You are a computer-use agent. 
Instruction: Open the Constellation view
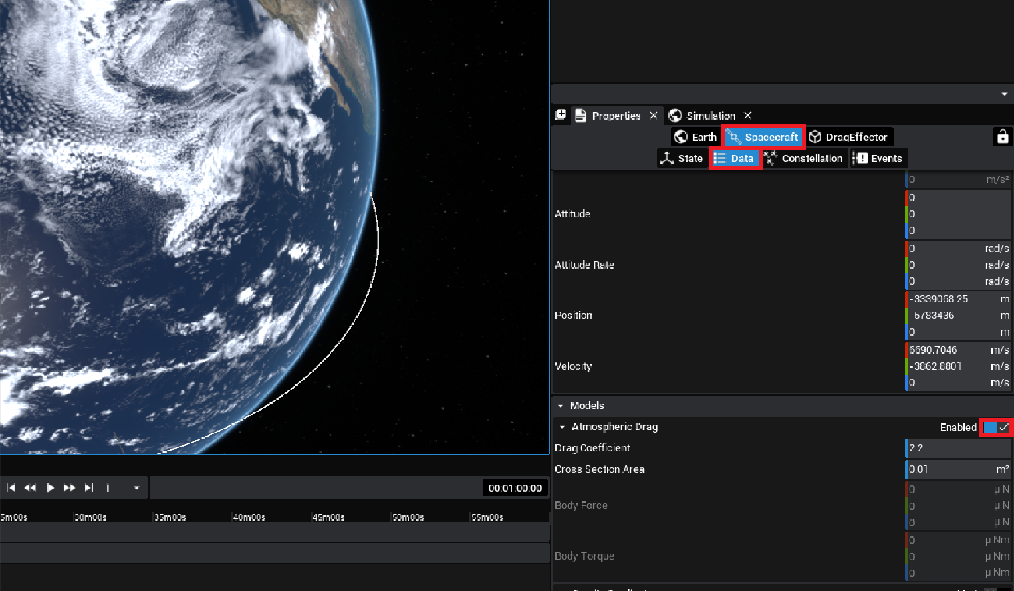[x=804, y=158]
